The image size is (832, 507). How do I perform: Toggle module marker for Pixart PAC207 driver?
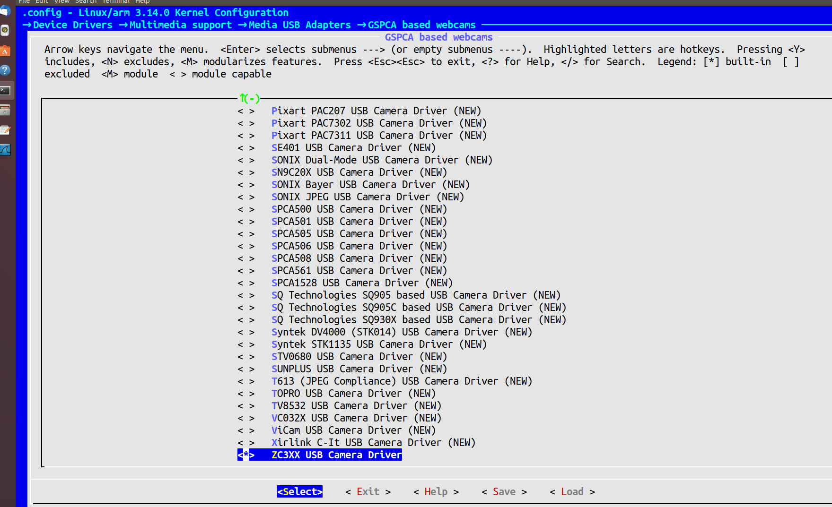(246, 111)
